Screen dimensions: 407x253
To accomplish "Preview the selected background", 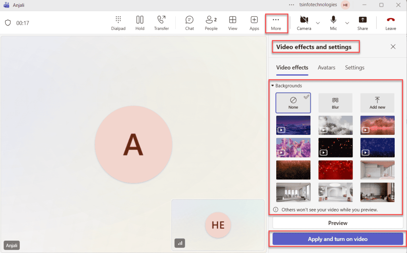I will [x=337, y=223].
